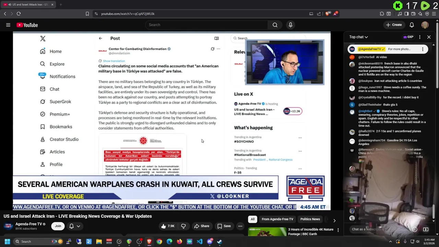The height and width of the screenshot is (247, 439).
Task: Click the share page icon in address bar
Action: [x=319, y=14]
